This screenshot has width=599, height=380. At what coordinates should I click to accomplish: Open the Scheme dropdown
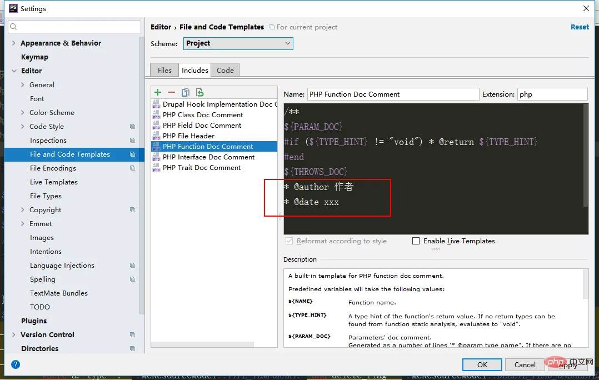[238, 43]
